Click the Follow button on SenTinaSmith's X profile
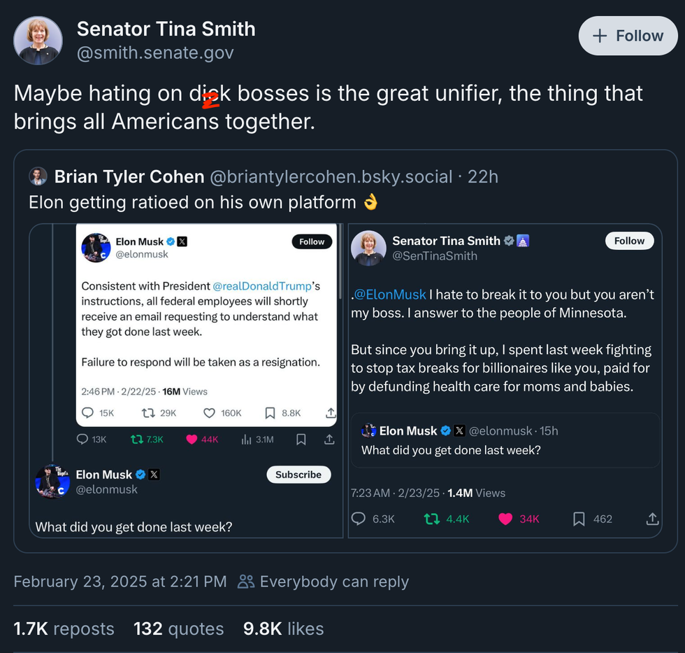Screen dimensions: 685x653 click(628, 240)
